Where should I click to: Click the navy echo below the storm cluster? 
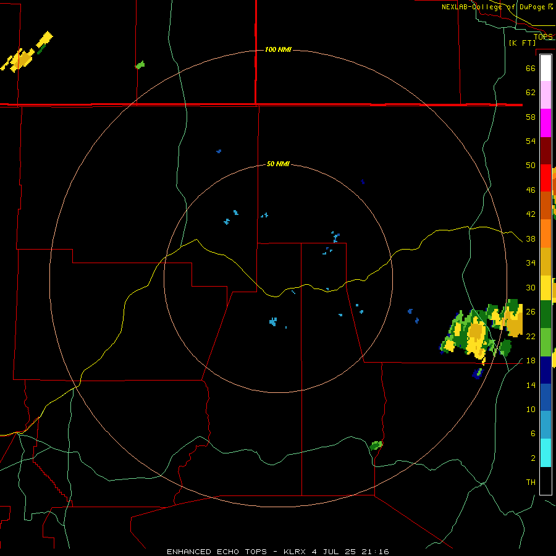coord(478,374)
